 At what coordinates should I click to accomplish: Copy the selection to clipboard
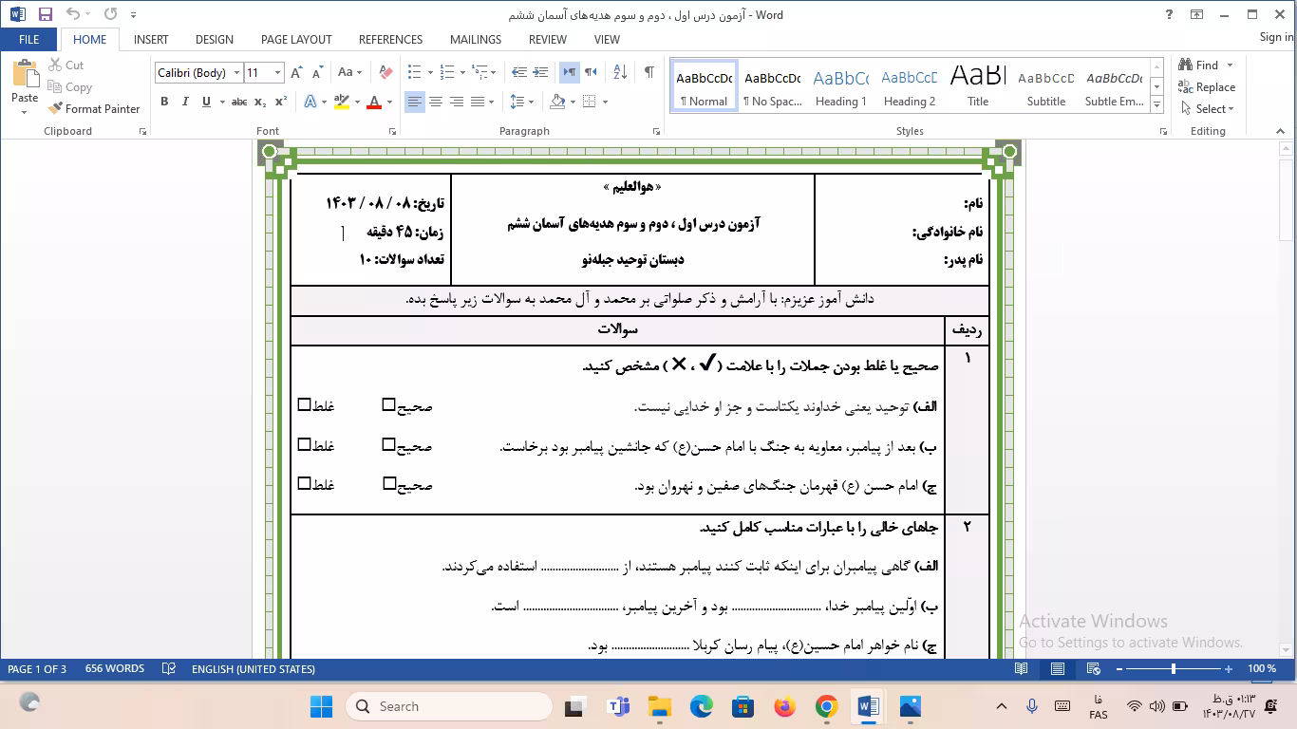(70, 87)
